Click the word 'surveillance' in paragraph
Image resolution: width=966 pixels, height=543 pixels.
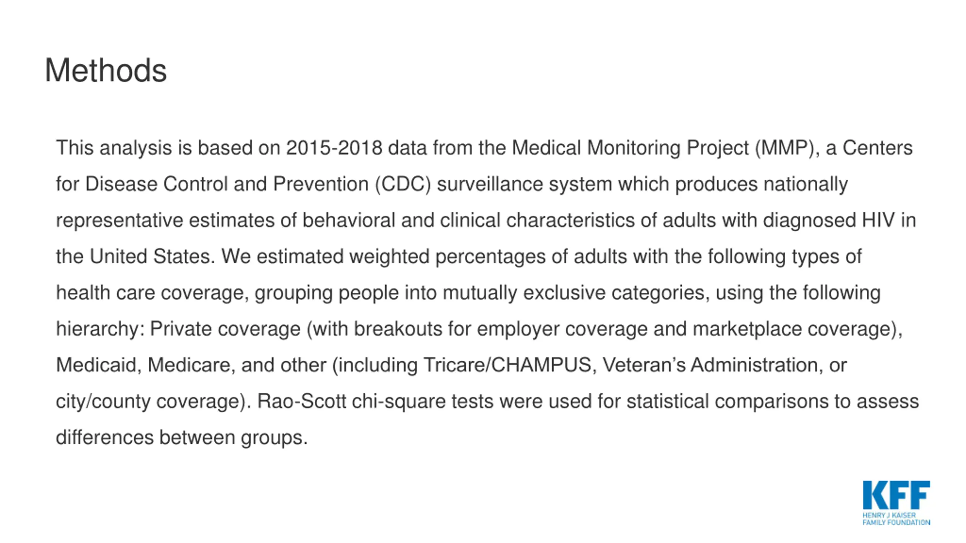(x=490, y=184)
